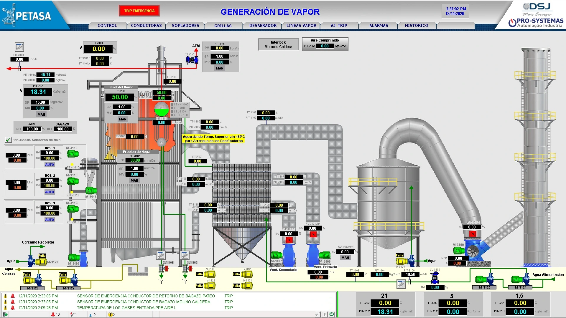Open the HISTORICO tab

click(417, 26)
